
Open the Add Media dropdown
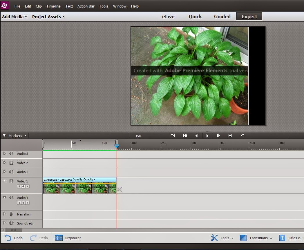(x=15, y=17)
